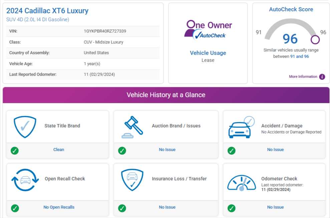Click the 2024 Cadillac XT6 Luxury title

47,11
